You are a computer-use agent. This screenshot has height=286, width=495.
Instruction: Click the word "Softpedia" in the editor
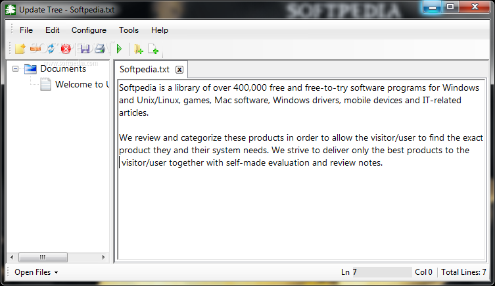point(137,87)
